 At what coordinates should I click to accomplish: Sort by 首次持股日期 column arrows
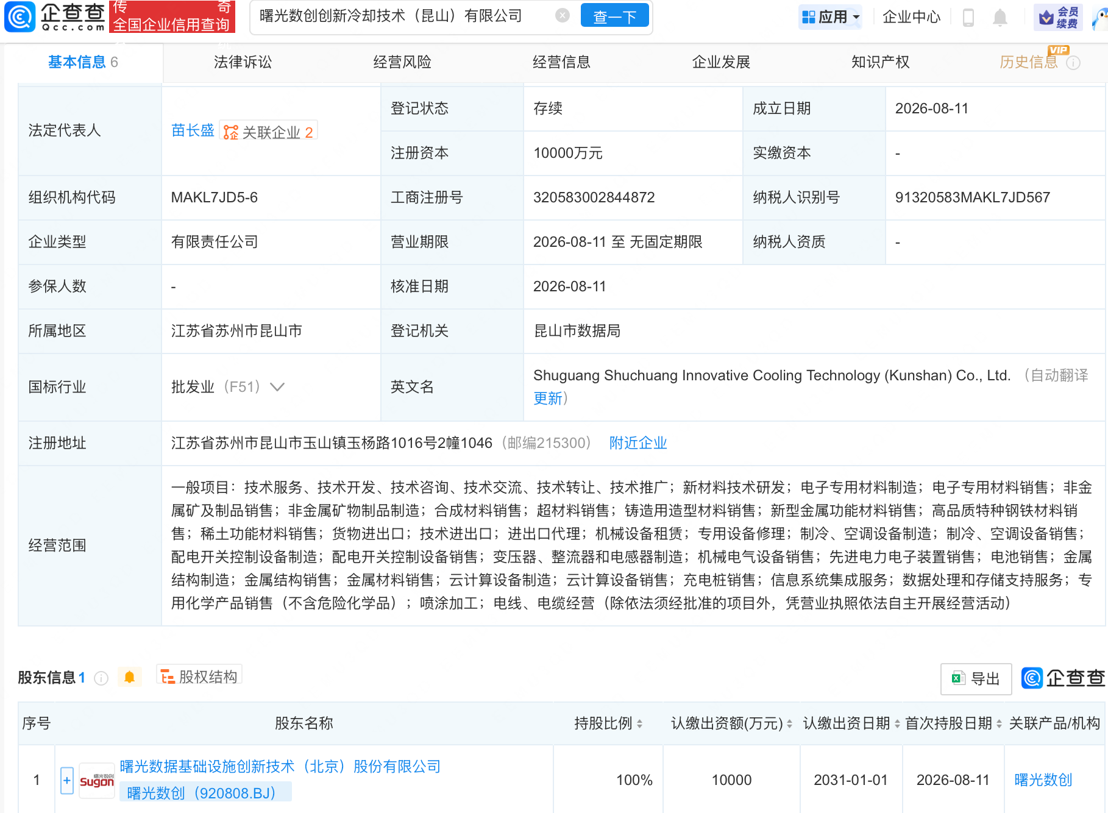pyautogui.click(x=999, y=723)
